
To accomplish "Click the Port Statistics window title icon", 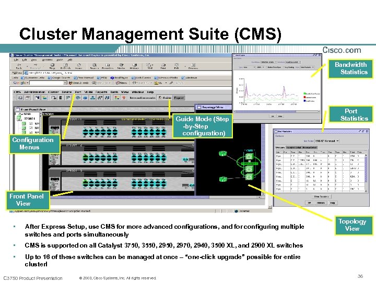I will click(x=276, y=132).
